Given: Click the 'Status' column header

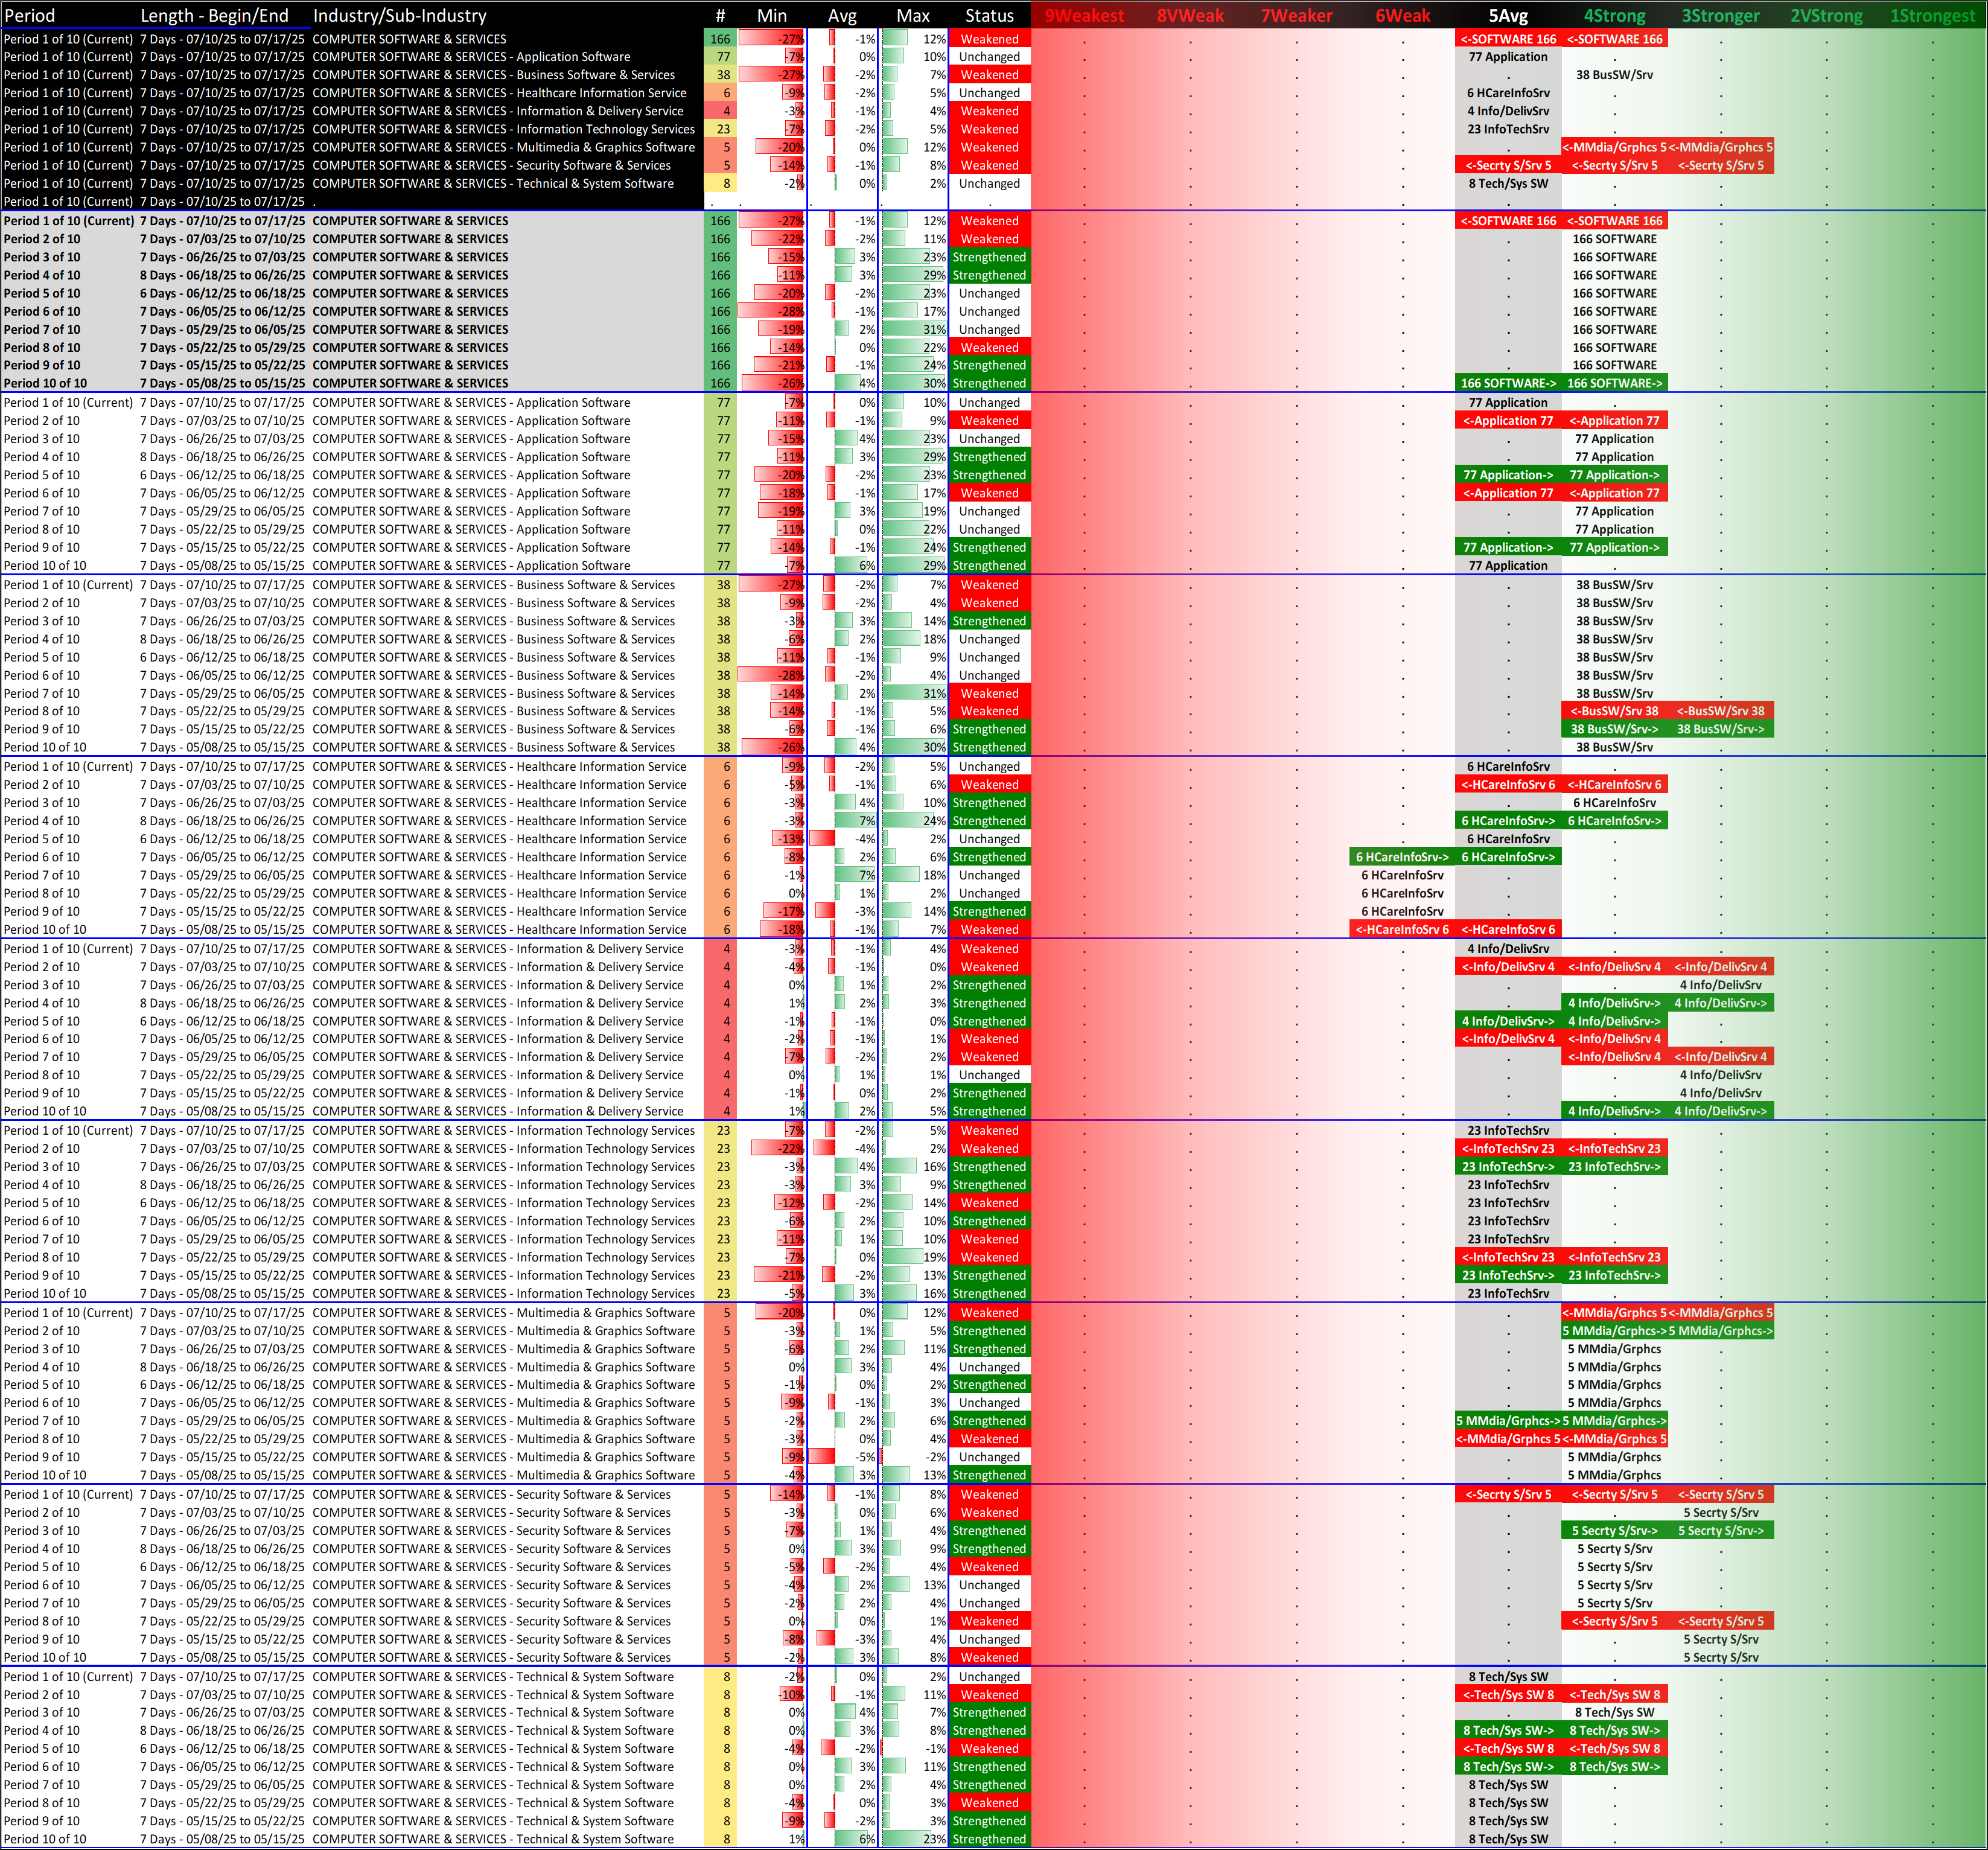Looking at the screenshot, I should click(989, 15).
